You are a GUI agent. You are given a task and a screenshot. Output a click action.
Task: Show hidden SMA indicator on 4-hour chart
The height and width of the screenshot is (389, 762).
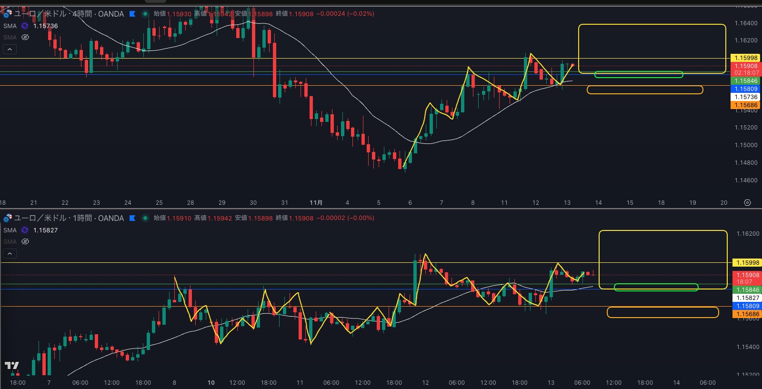pyautogui.click(x=25, y=37)
